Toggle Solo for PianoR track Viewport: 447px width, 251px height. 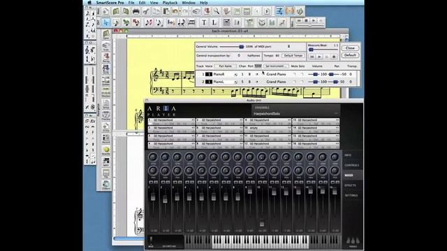302,75
